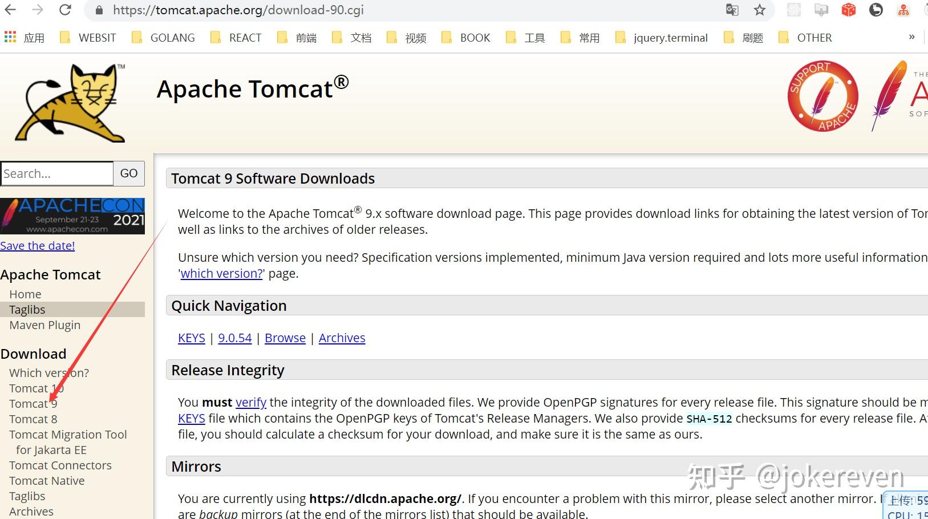This screenshot has height=519, width=928.
Task: Select Tomcat 9 in the Download sidebar
Action: click(x=33, y=403)
